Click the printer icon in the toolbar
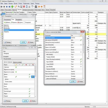 tap(29, 7)
